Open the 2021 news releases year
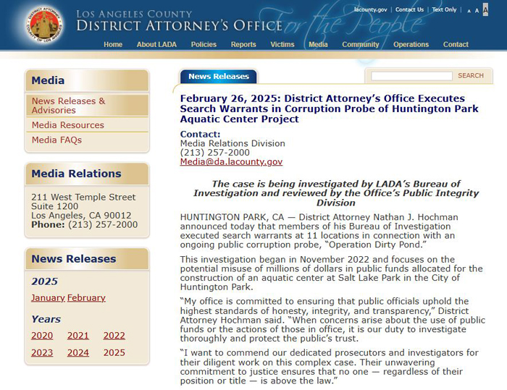The width and height of the screenshot is (507, 390). [78, 336]
